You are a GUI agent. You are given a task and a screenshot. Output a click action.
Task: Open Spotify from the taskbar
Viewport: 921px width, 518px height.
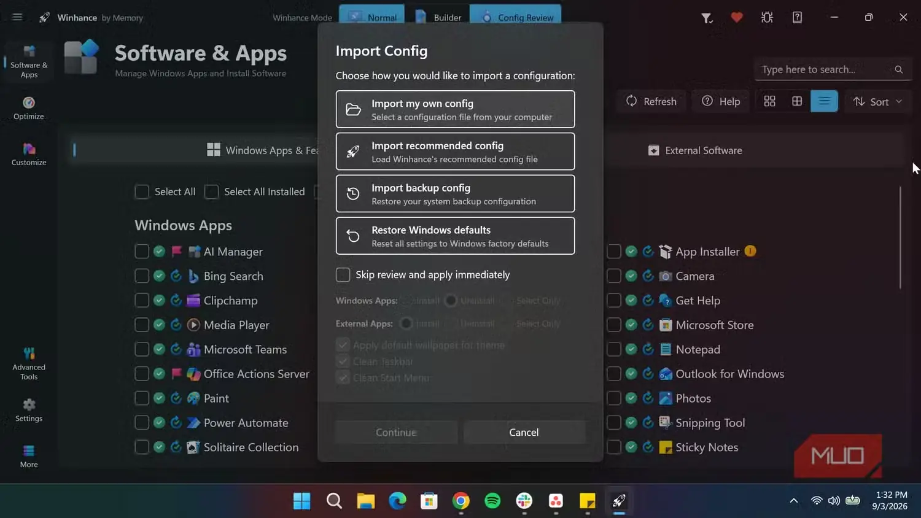492,501
